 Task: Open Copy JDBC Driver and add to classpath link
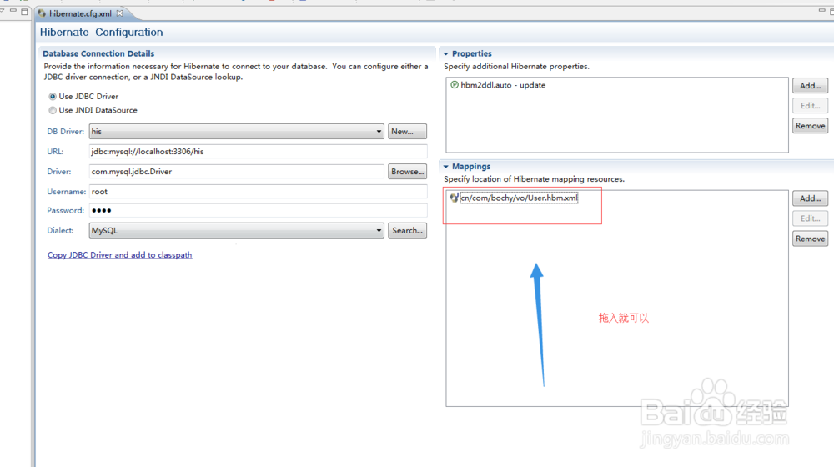[119, 255]
